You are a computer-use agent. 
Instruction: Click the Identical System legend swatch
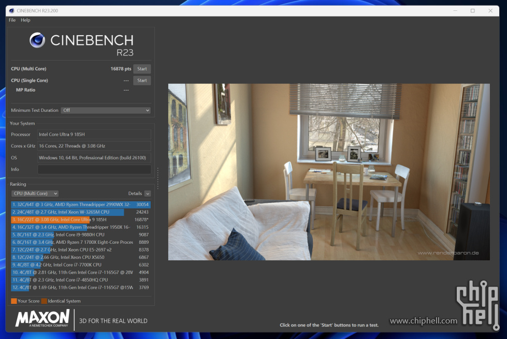click(x=44, y=301)
